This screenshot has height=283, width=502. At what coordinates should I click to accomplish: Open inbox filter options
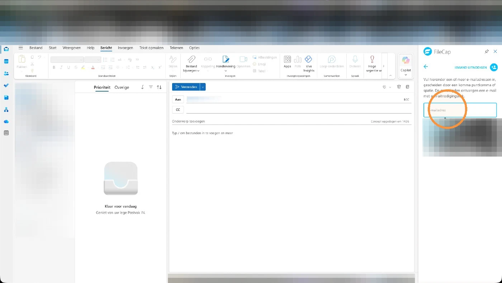point(151,87)
